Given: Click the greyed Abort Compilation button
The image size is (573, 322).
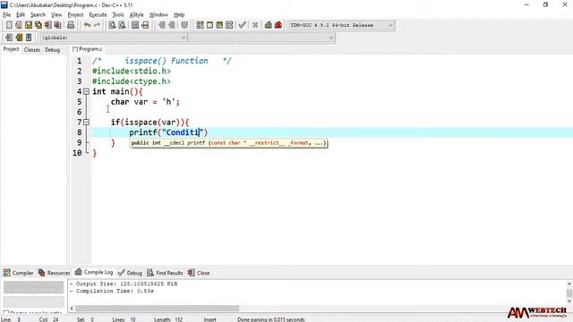Looking at the screenshot, I should point(34,287).
